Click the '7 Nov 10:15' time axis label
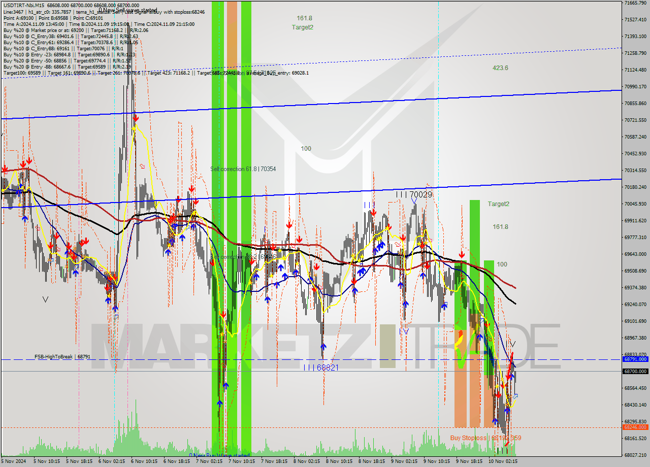This screenshot has height=467, width=650. click(x=243, y=462)
